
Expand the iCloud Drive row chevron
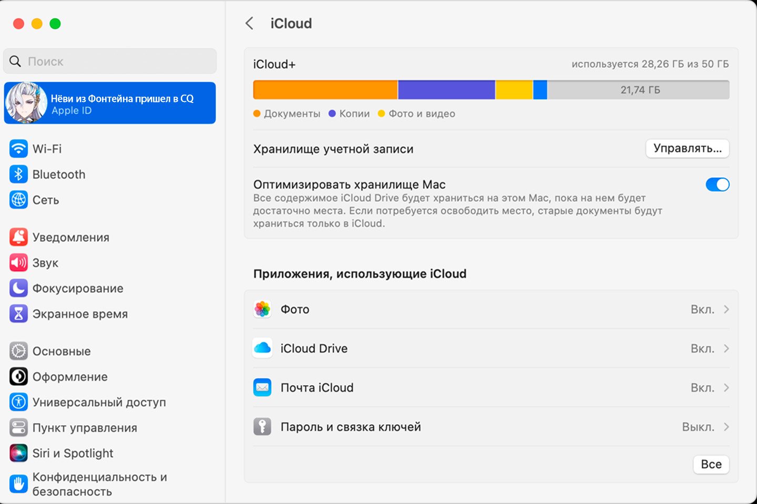tap(726, 348)
